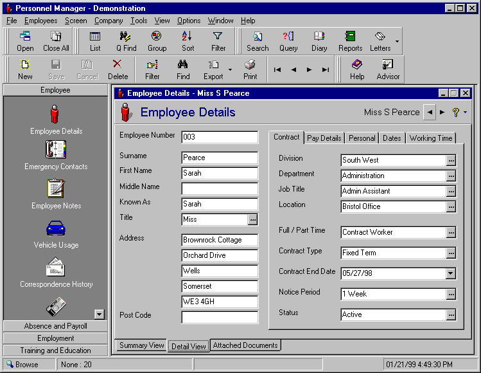Open the Attached Documents tab
Viewport: 481px width, 373px height.
(245, 345)
